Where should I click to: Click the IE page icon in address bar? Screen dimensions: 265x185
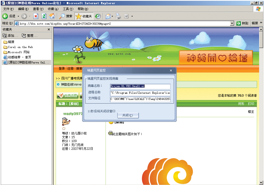[x=17, y=23]
